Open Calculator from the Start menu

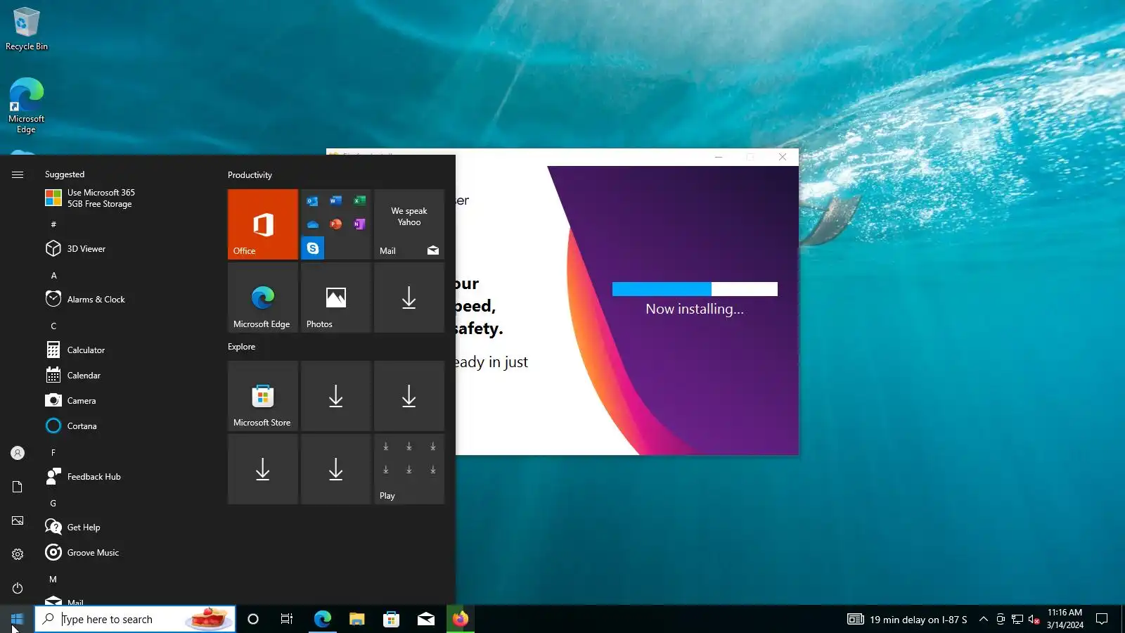click(127, 350)
